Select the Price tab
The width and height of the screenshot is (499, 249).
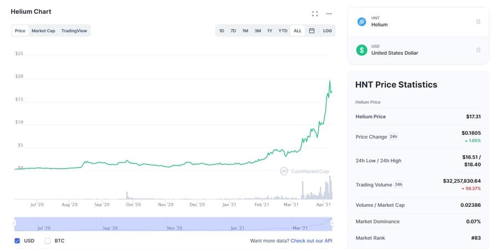[20, 31]
